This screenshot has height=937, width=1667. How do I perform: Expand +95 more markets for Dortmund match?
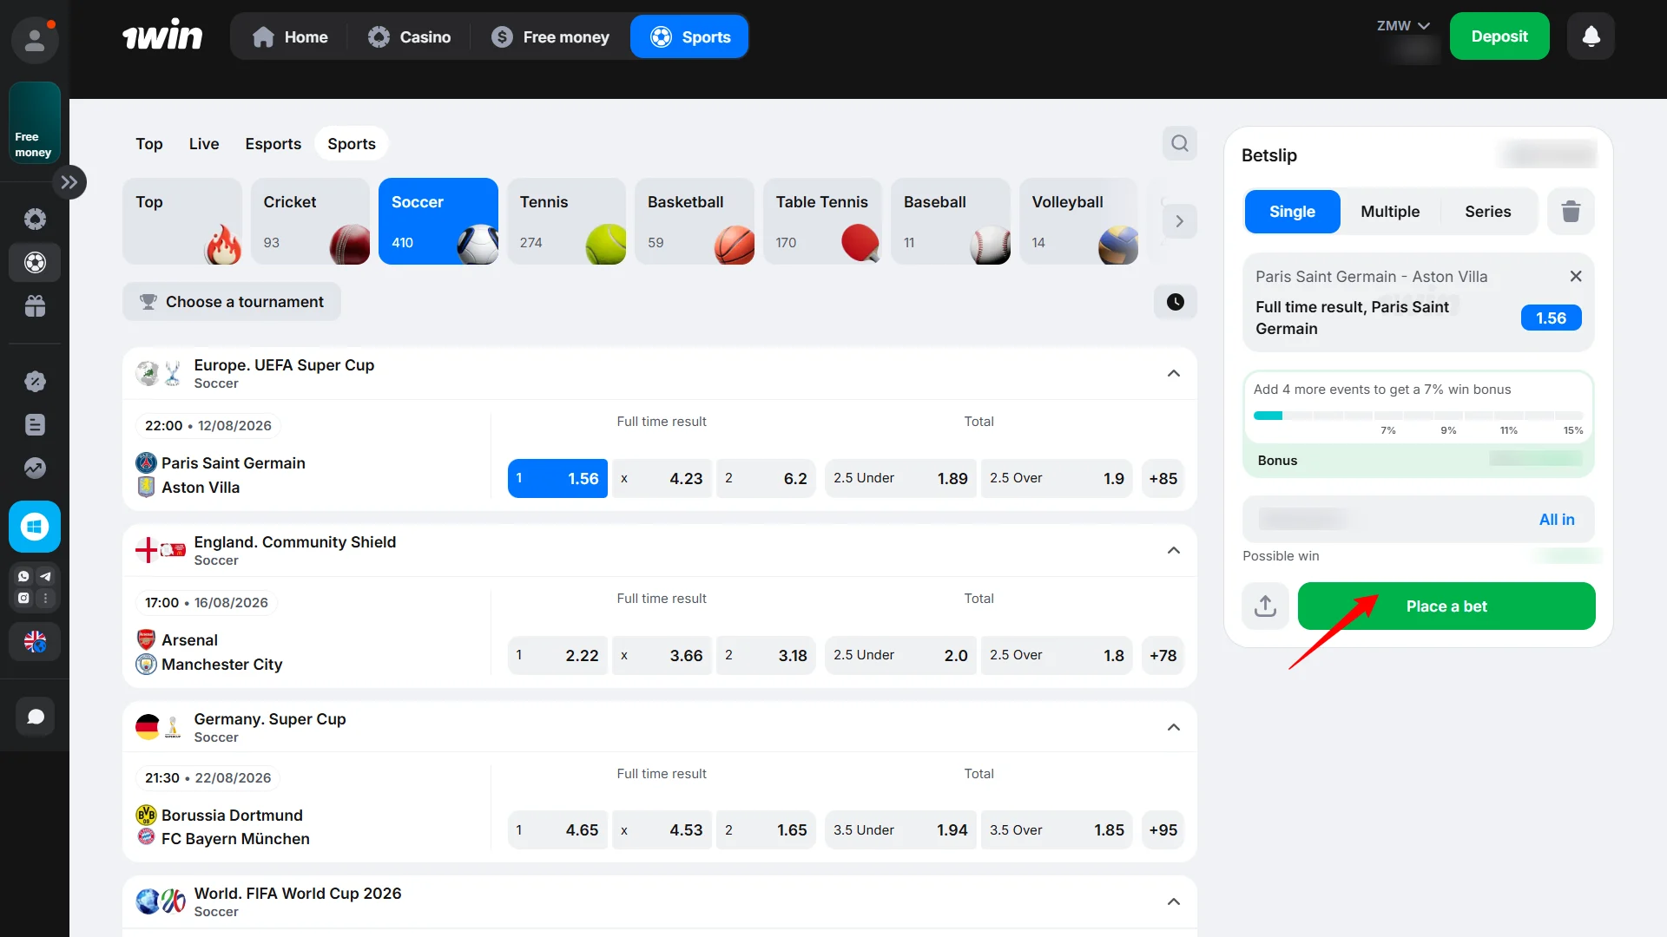click(x=1163, y=829)
